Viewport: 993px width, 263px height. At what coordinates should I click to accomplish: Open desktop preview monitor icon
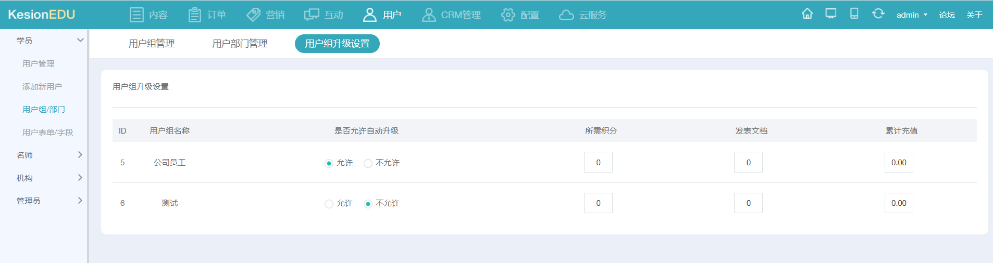pyautogui.click(x=831, y=14)
